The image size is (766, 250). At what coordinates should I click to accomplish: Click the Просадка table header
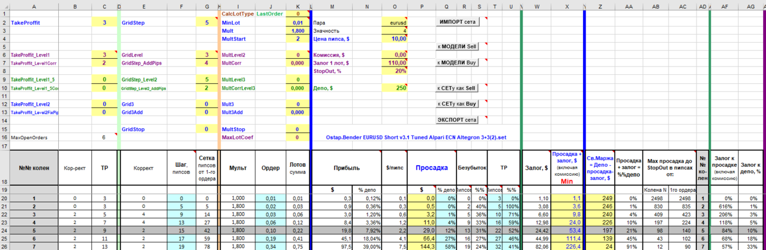point(432,168)
